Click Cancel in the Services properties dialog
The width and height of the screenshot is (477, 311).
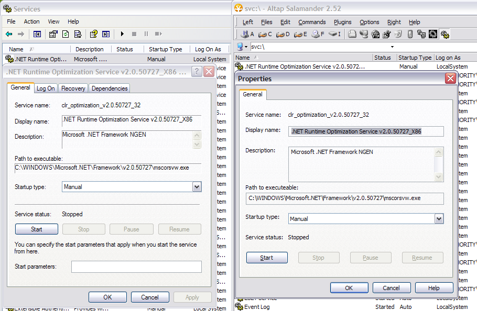click(150, 297)
